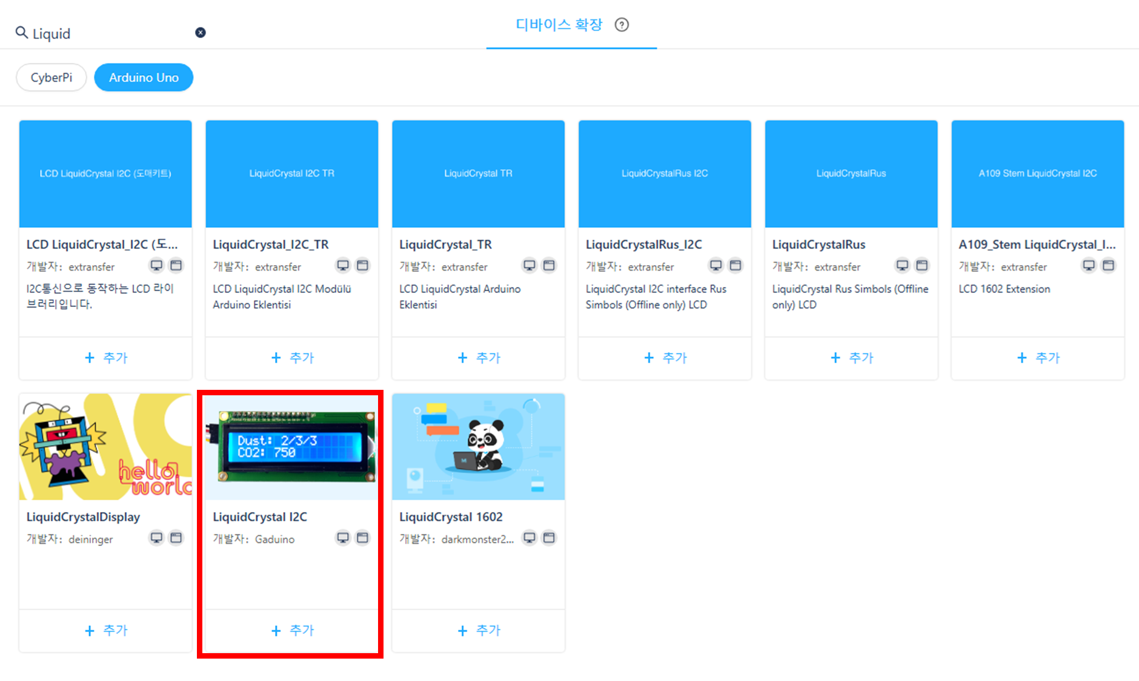Click window icon on A109_Stem LiquidCrystal card
The height and width of the screenshot is (681, 1139).
pyautogui.click(x=1108, y=265)
